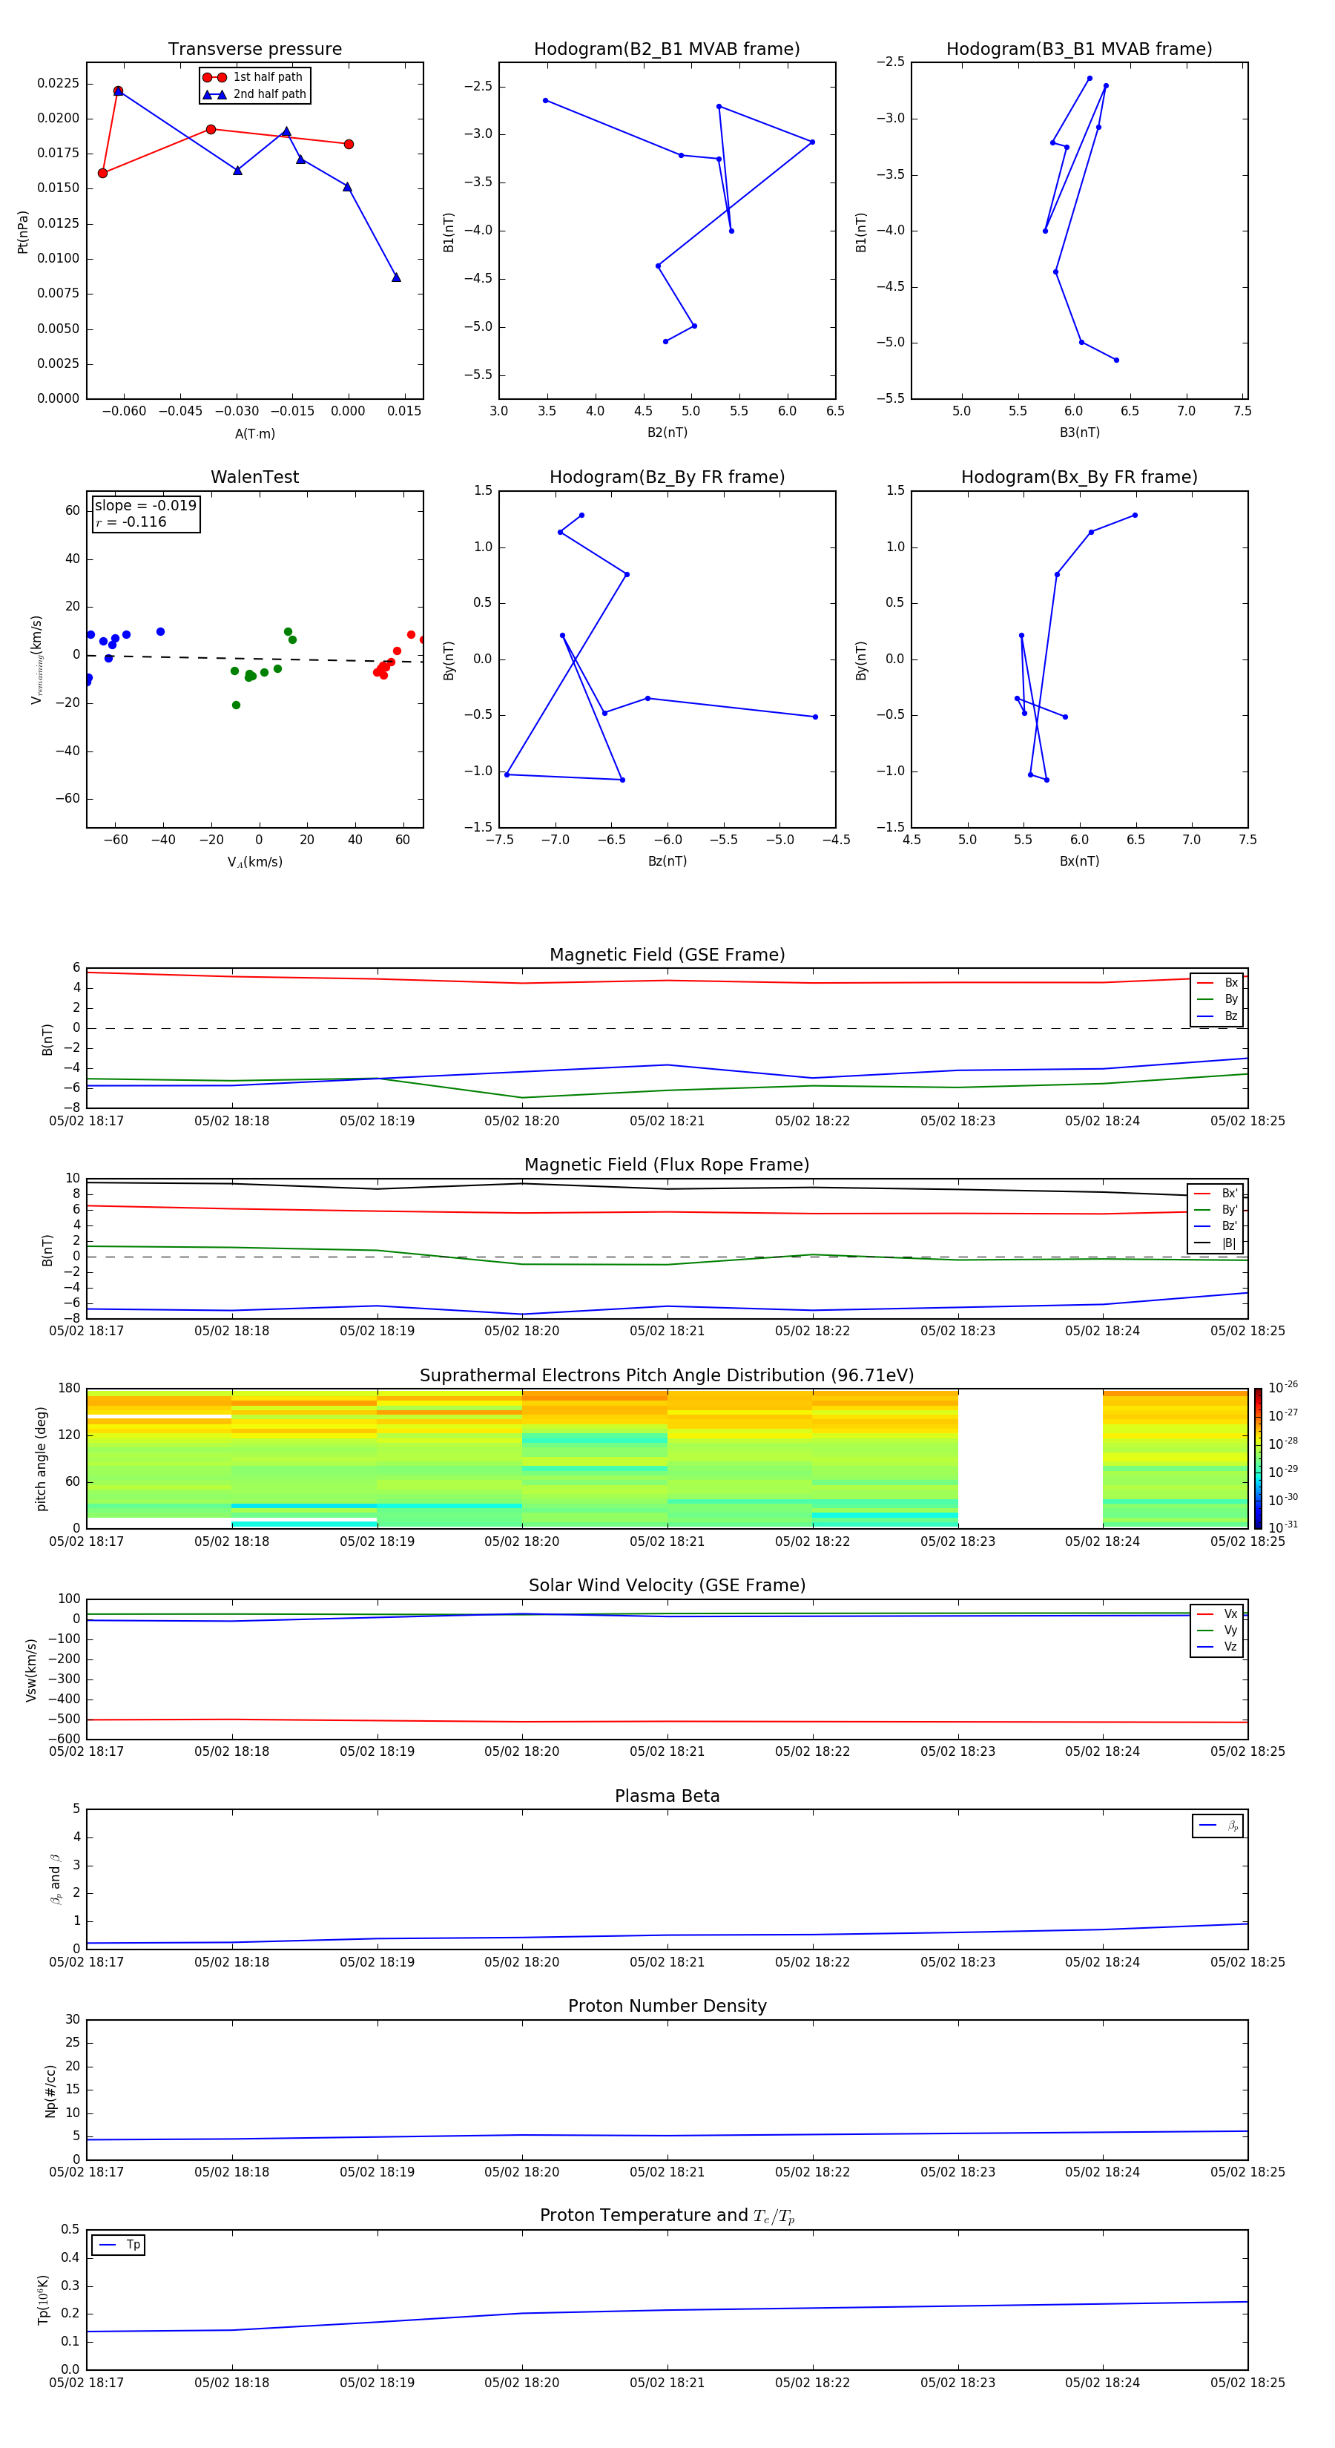Click the 'Magnetic Field (Flux Rope Frame)' title
Image resolution: width=1335 pixels, height=2448 pixels.
(667, 1165)
